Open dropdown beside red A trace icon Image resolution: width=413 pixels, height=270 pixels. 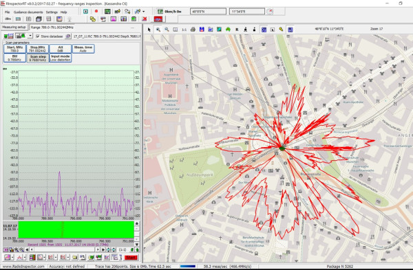pyautogui.click(x=25, y=258)
